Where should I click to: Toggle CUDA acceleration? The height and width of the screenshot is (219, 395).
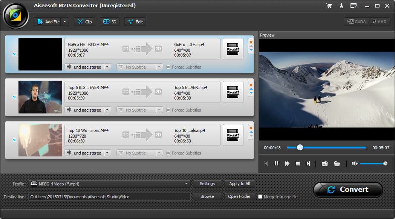point(357,21)
